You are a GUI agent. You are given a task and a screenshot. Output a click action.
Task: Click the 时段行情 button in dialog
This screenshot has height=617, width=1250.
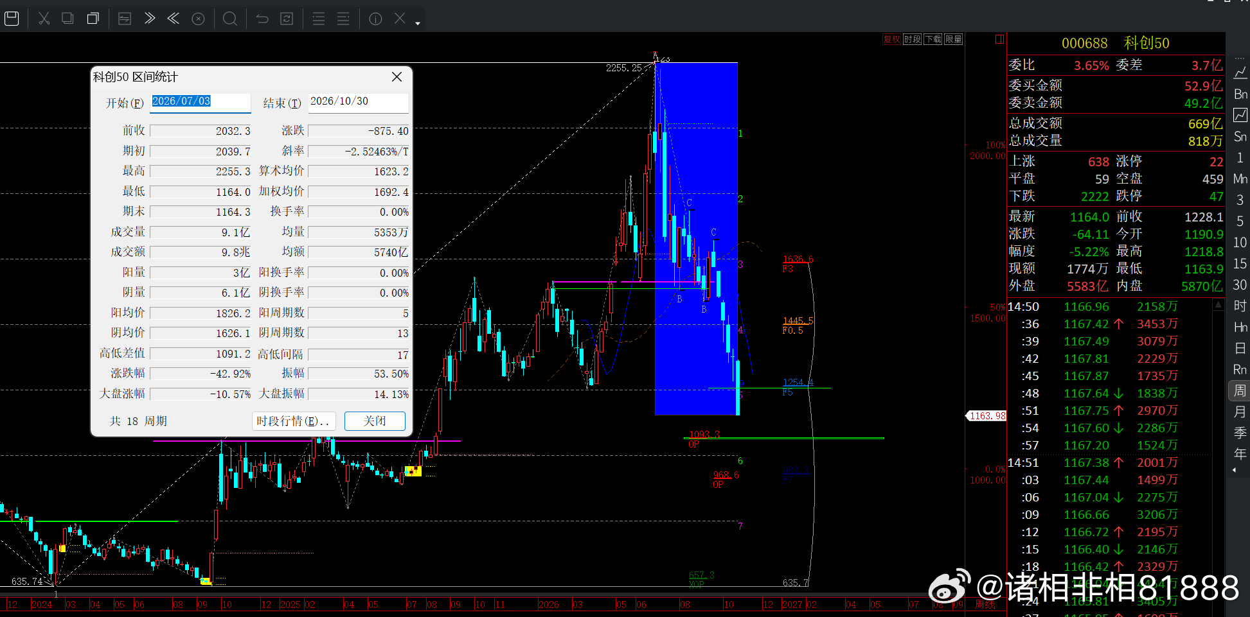294,421
